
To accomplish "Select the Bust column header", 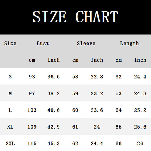I will click(x=43, y=43).
